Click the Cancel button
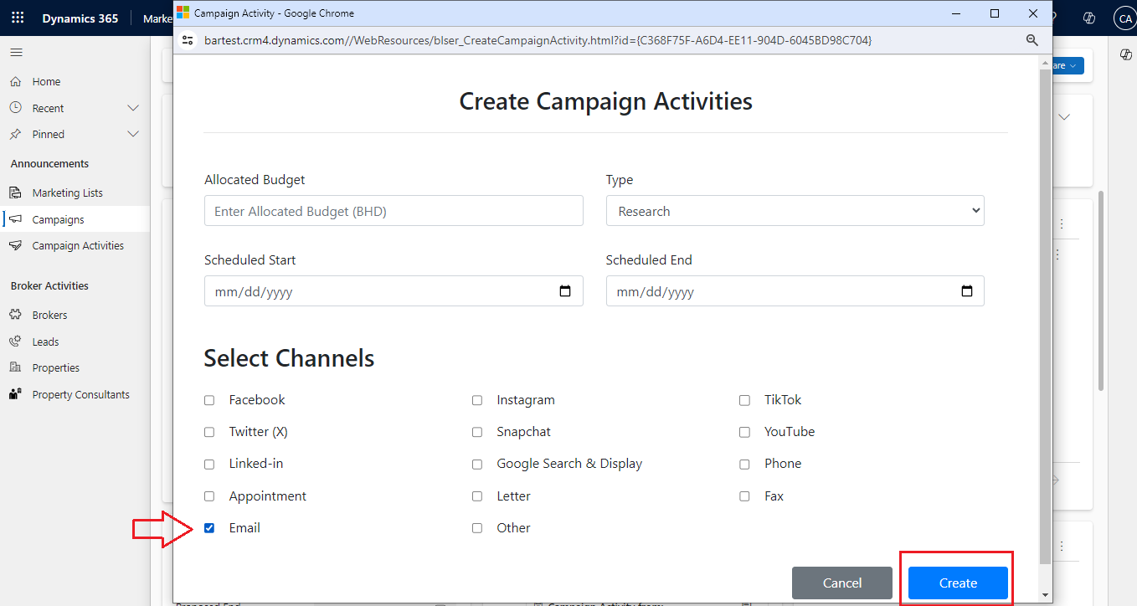Screen dimensions: 1137x606 point(841,583)
